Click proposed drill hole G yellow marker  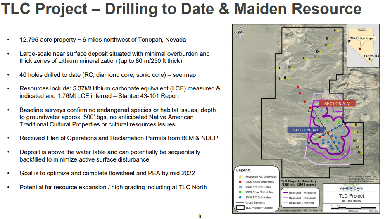pos(292,68)
